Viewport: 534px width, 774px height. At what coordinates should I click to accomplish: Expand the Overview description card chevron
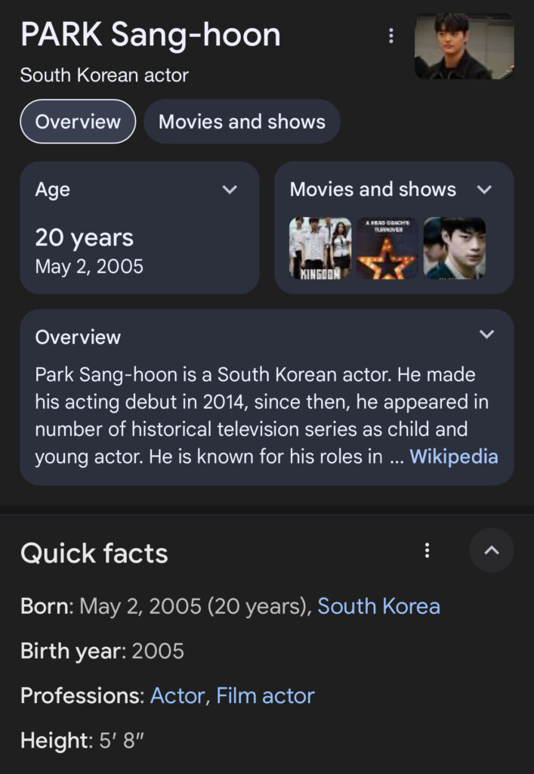[487, 334]
